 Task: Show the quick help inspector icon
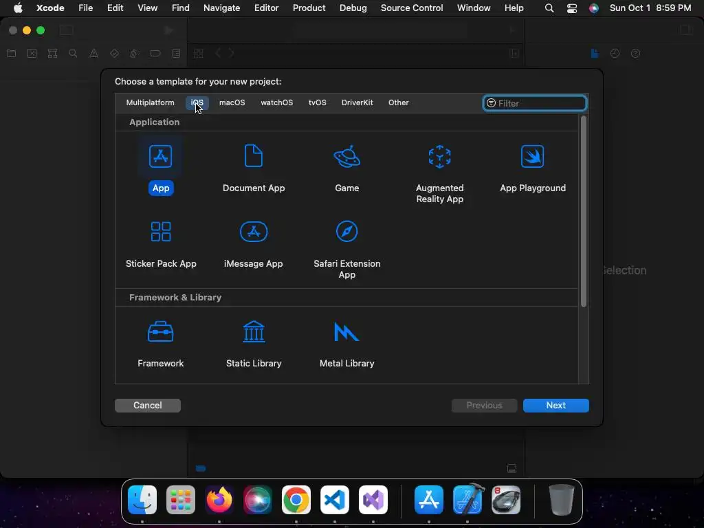[x=635, y=54]
